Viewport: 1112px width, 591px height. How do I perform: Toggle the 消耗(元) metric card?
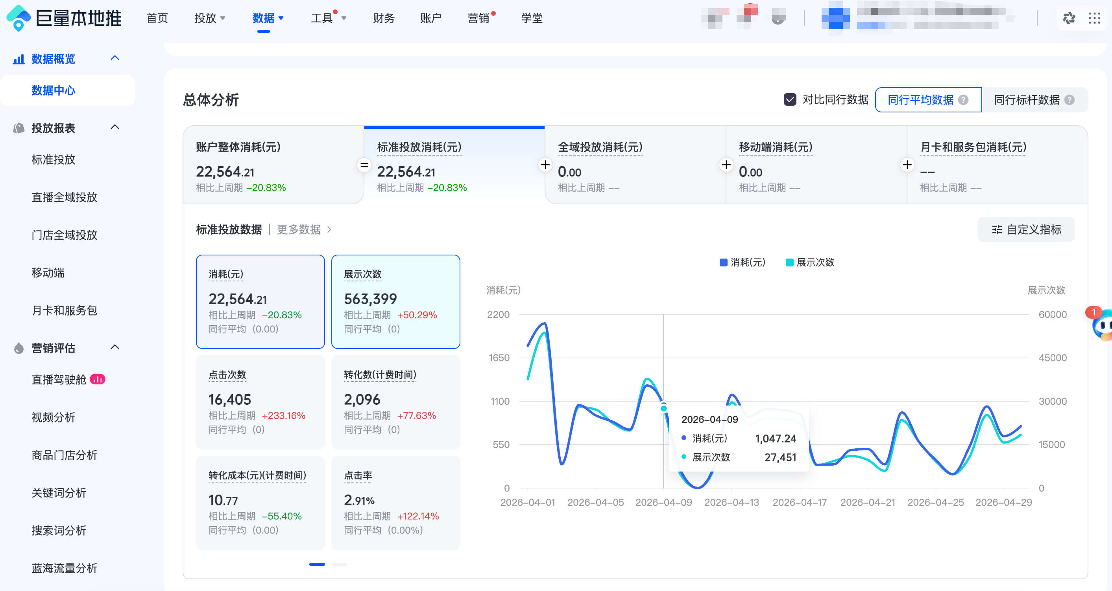click(x=260, y=302)
